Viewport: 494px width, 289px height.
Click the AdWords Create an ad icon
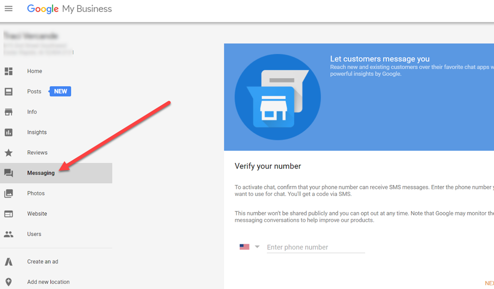(9, 262)
